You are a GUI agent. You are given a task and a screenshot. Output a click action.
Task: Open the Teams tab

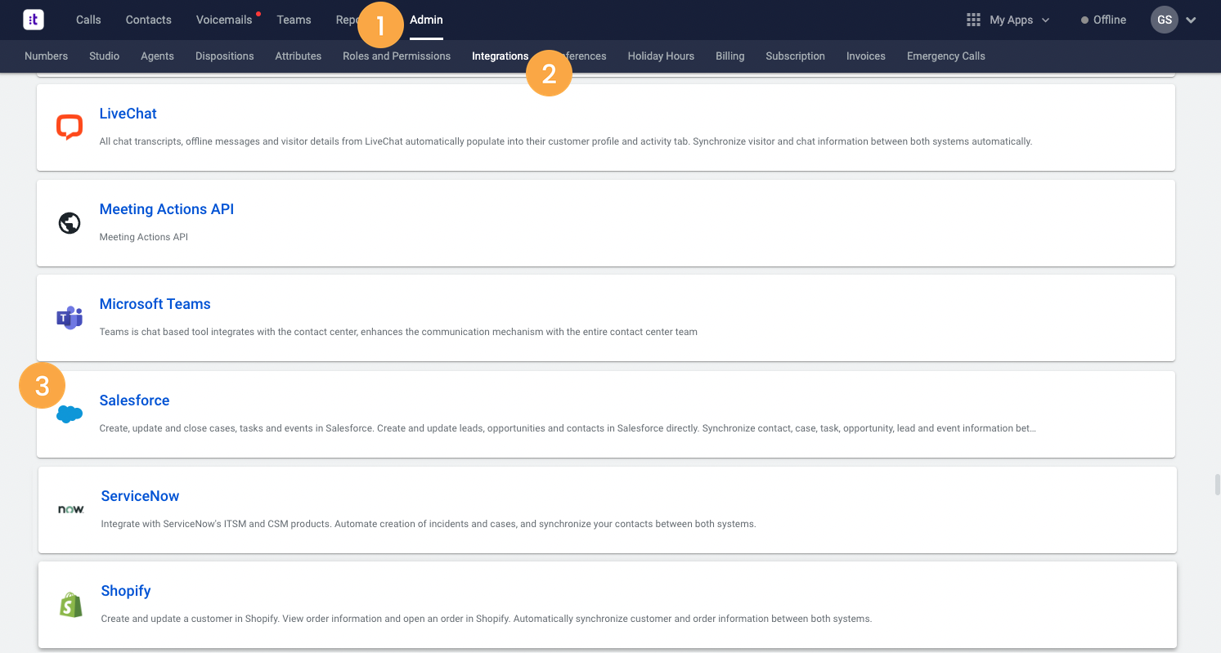coord(294,20)
